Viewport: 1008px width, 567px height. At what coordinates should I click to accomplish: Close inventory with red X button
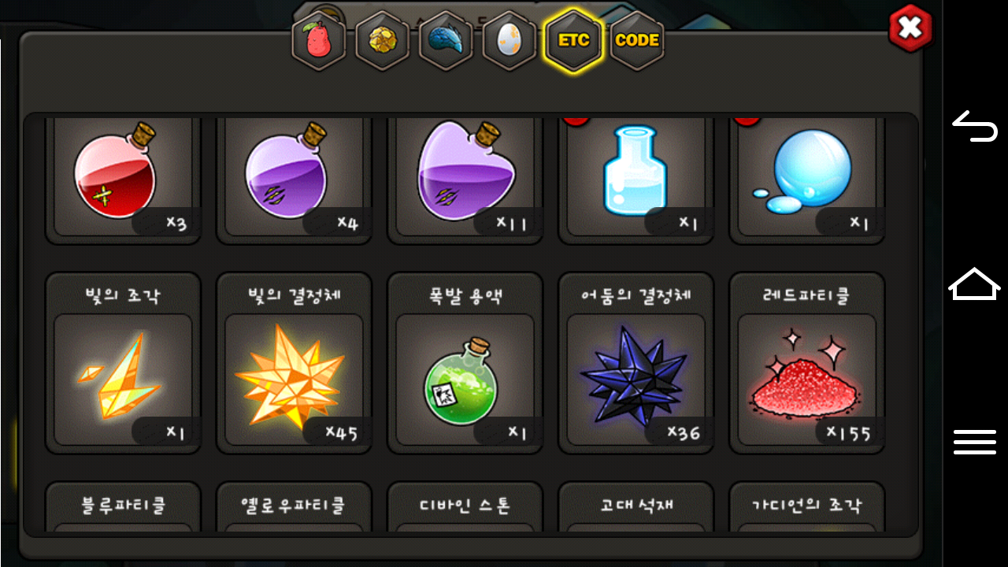pyautogui.click(x=910, y=28)
